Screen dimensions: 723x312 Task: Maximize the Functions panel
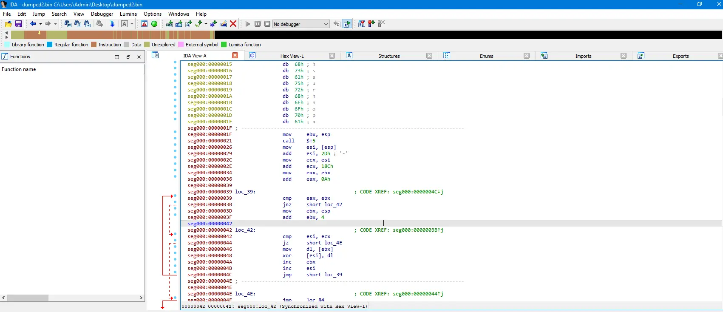tap(117, 57)
